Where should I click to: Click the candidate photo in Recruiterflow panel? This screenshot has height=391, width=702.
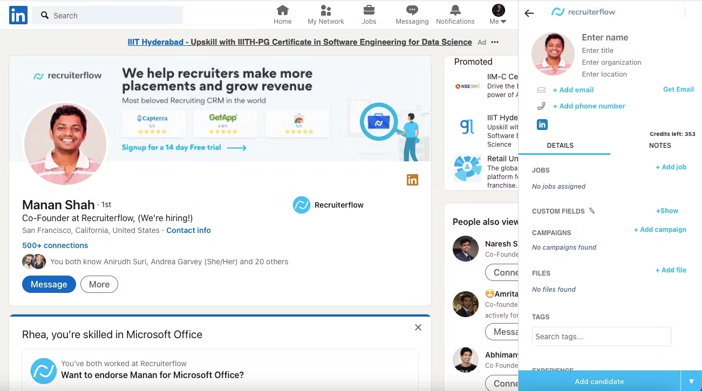[x=553, y=54]
